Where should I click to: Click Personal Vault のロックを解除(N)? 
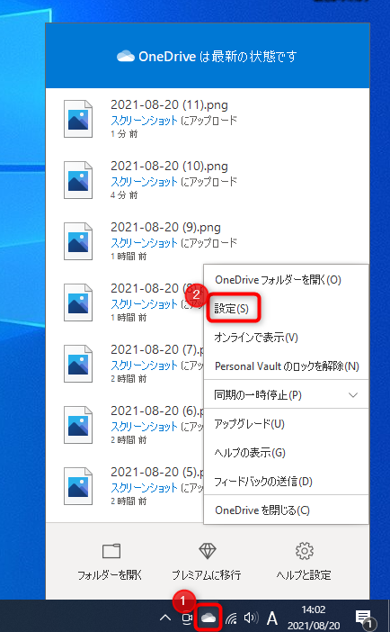287,366
